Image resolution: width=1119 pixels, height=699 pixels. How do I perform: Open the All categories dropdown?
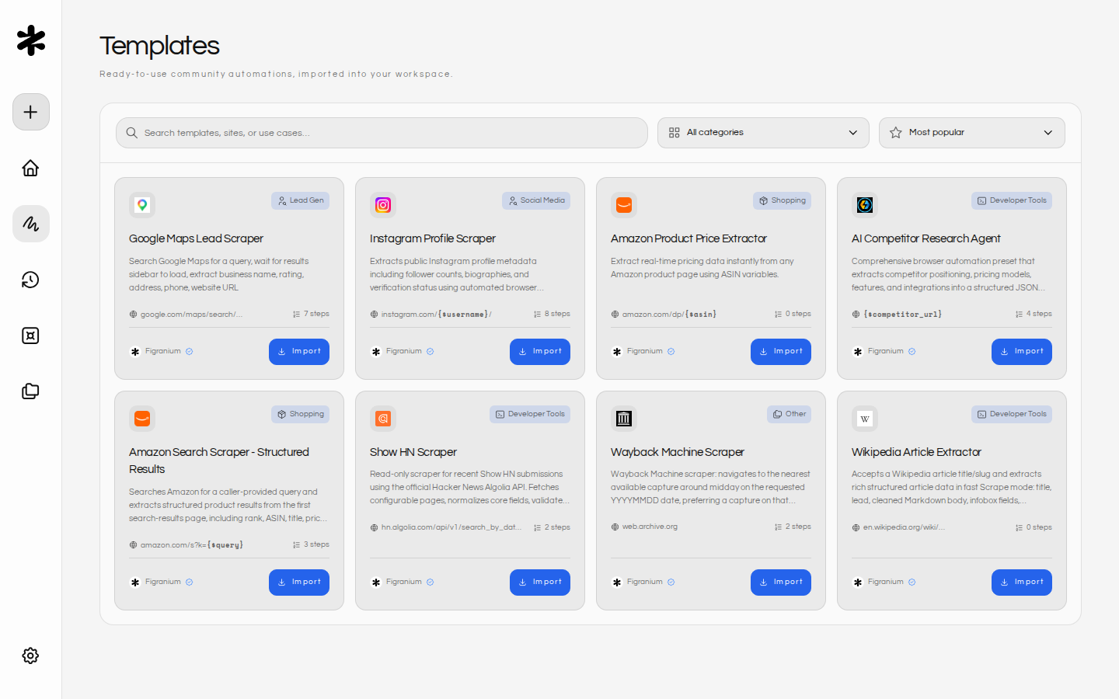[763, 133]
